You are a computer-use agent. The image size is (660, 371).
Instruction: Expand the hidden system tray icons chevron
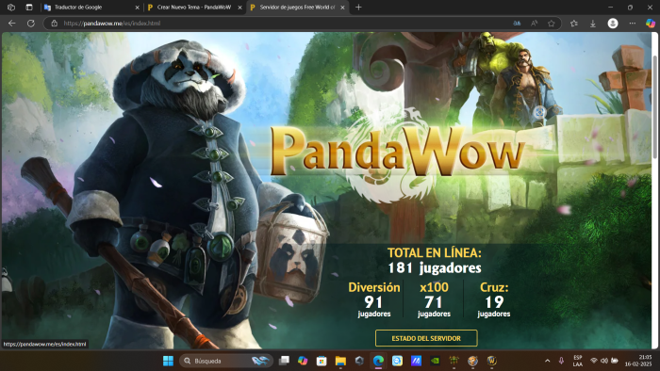(x=547, y=361)
